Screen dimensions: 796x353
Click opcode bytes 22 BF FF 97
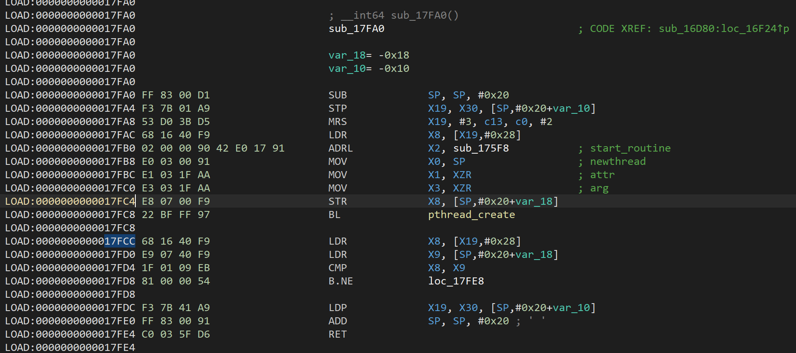pyautogui.click(x=176, y=215)
